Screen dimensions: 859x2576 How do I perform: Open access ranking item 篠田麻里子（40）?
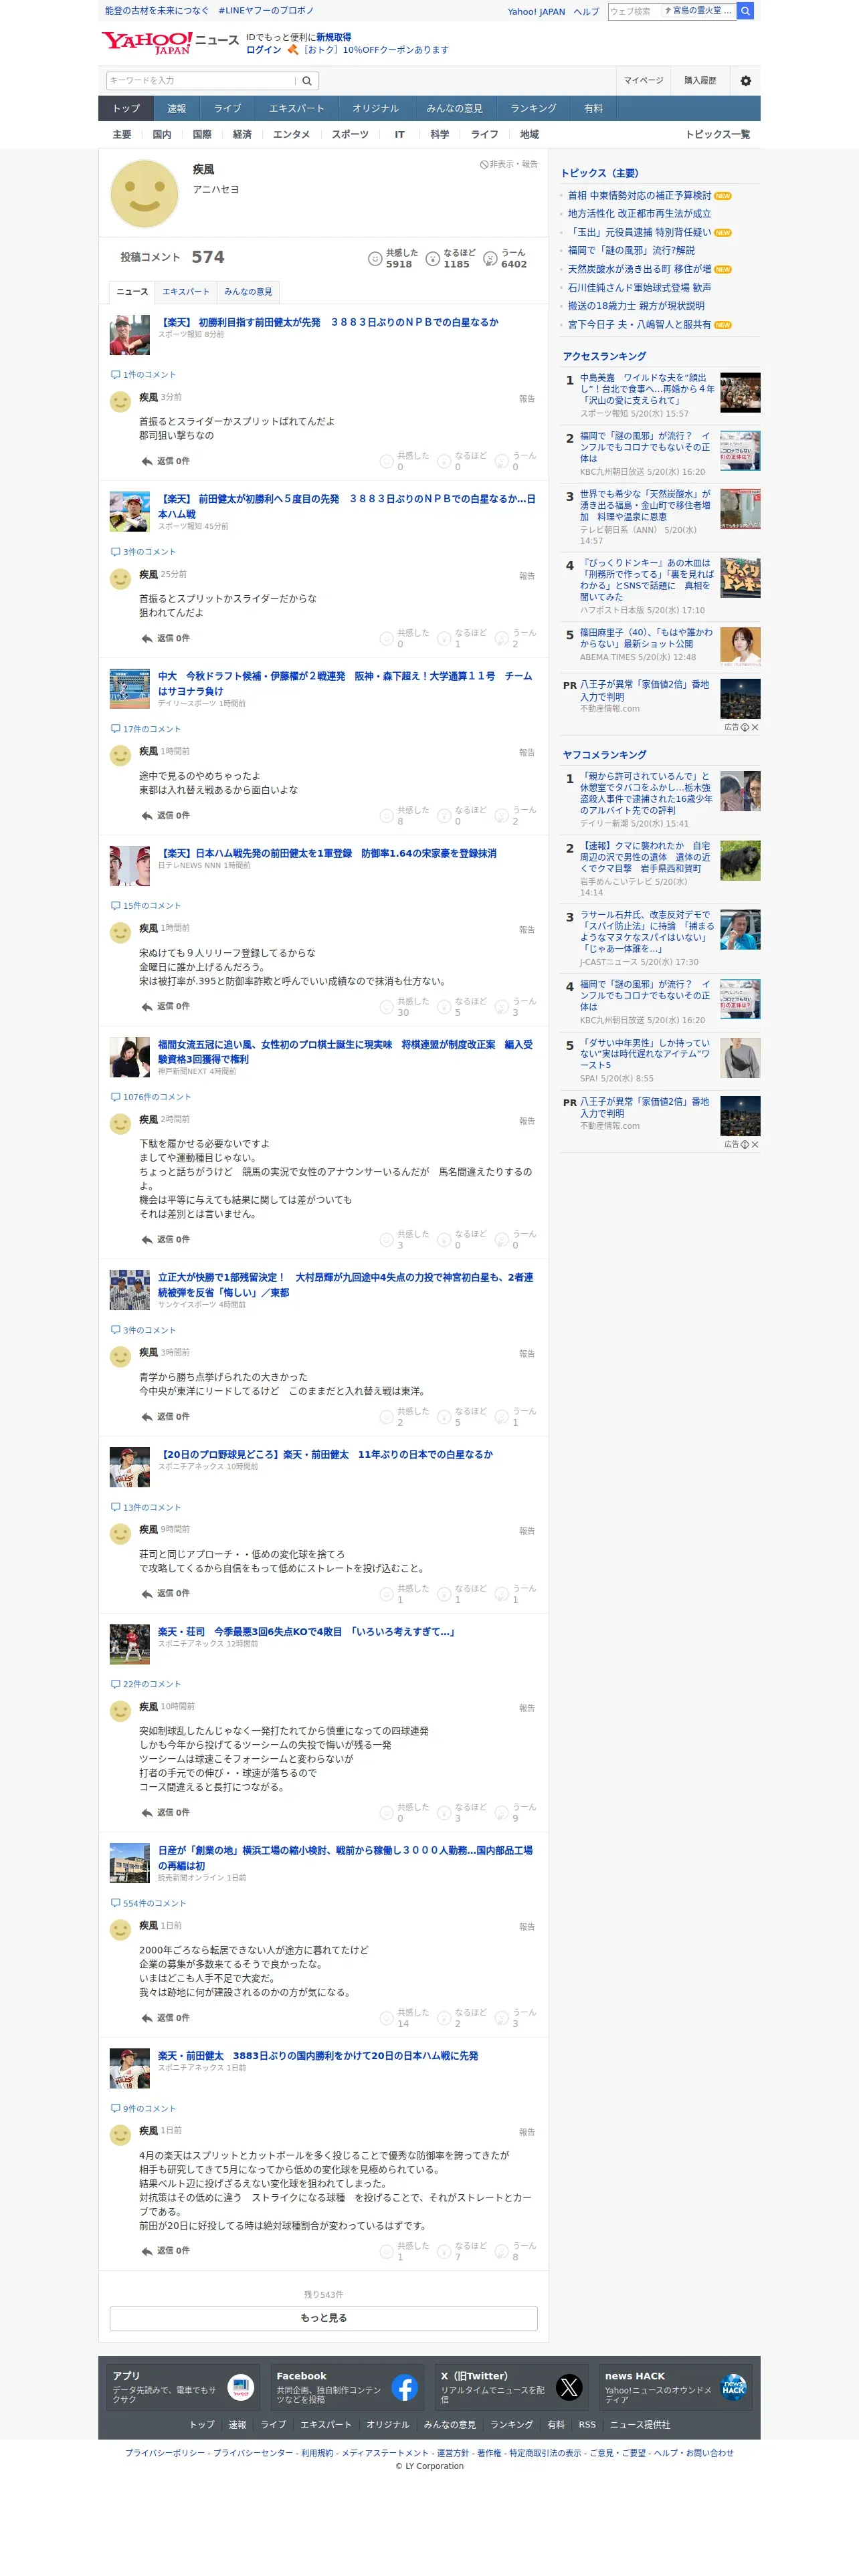tap(646, 638)
